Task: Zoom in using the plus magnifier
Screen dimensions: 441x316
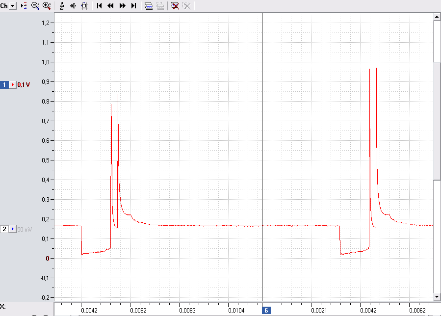Action: 47,5
